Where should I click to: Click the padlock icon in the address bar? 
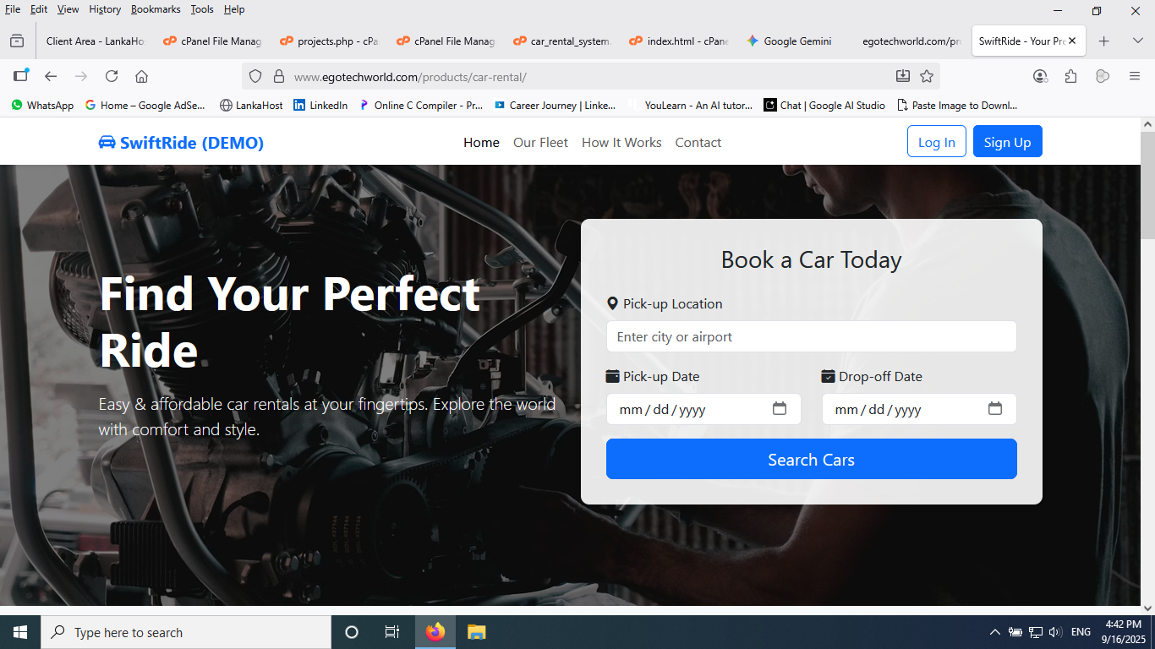(x=279, y=75)
